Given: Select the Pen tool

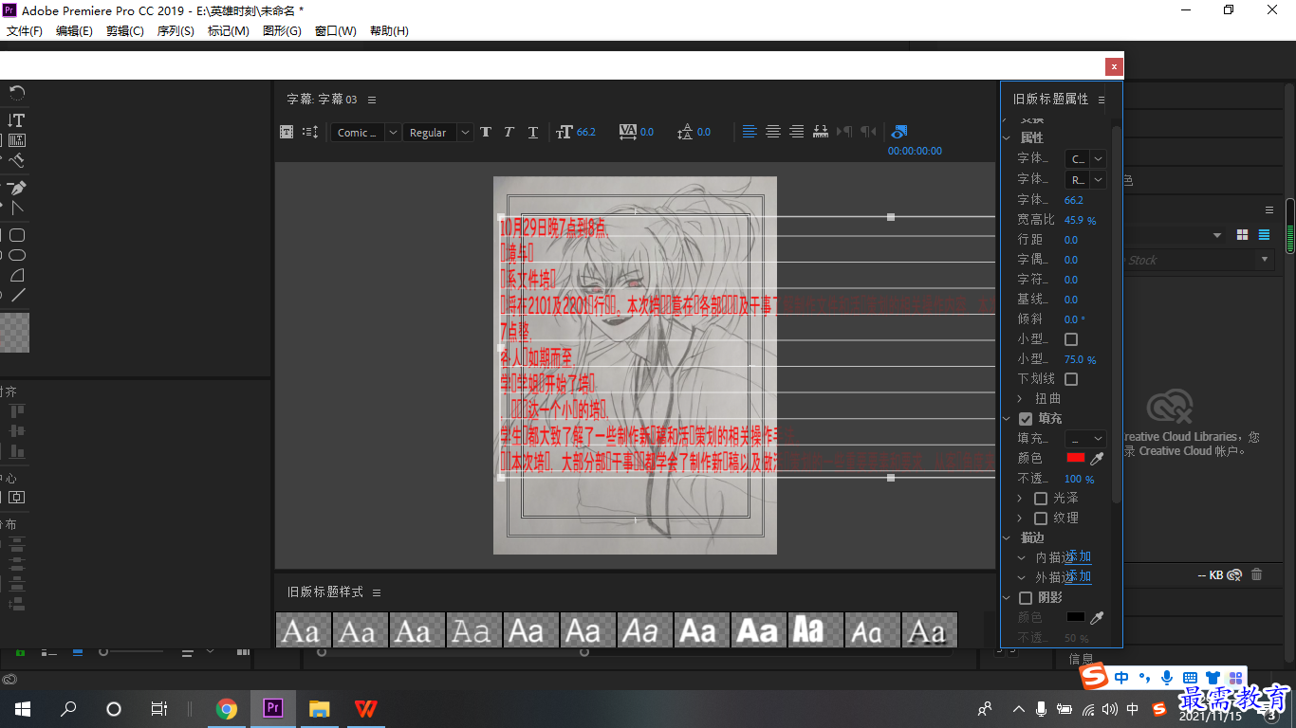Looking at the screenshot, I should [16, 188].
